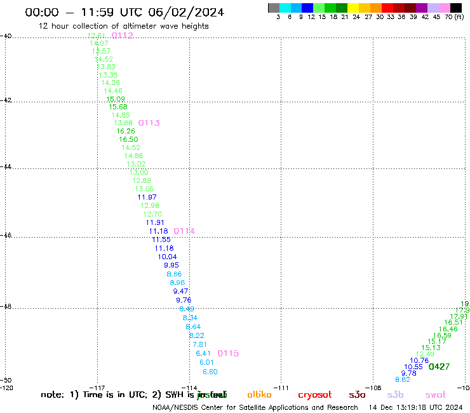
Task: Click the 9.95 wave height value
Action: click(171, 265)
